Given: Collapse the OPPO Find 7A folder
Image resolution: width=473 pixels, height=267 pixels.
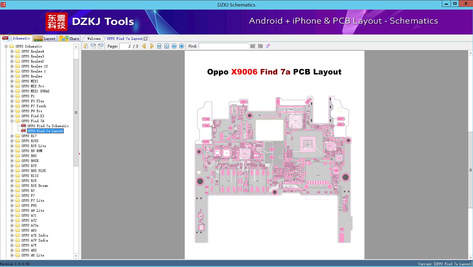Looking at the screenshot, I should (x=12, y=121).
